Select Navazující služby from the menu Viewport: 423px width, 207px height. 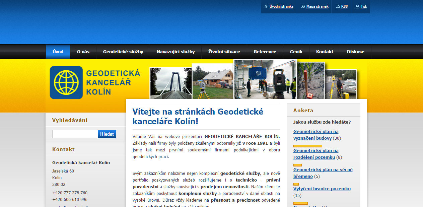175,52
